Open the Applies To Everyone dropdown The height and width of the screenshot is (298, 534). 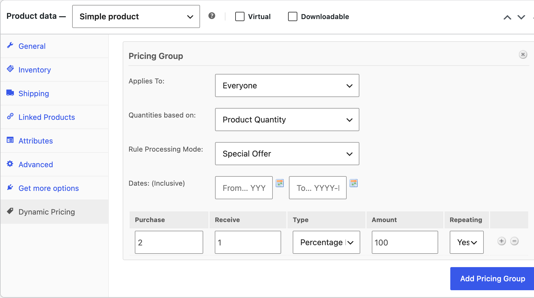(x=287, y=85)
